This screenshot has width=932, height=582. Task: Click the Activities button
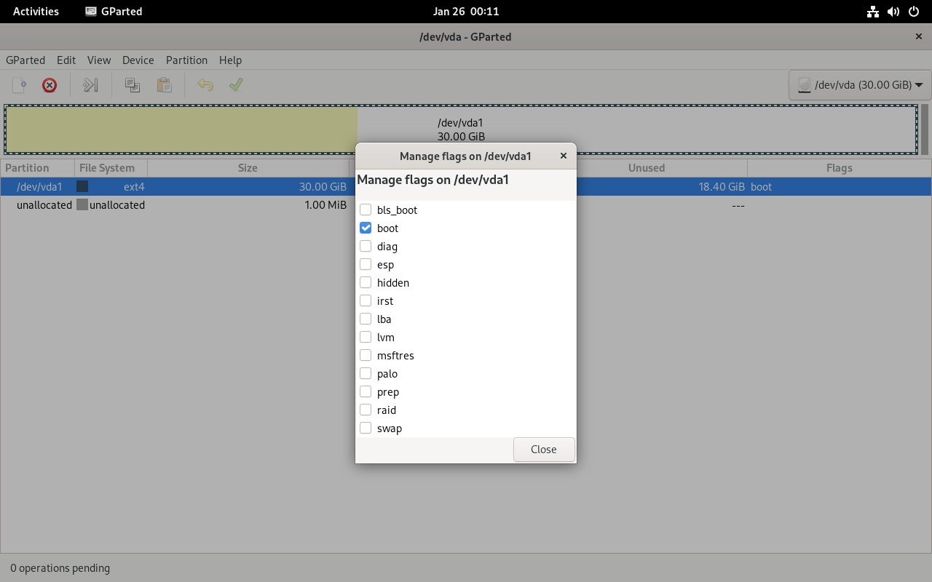[36, 12]
